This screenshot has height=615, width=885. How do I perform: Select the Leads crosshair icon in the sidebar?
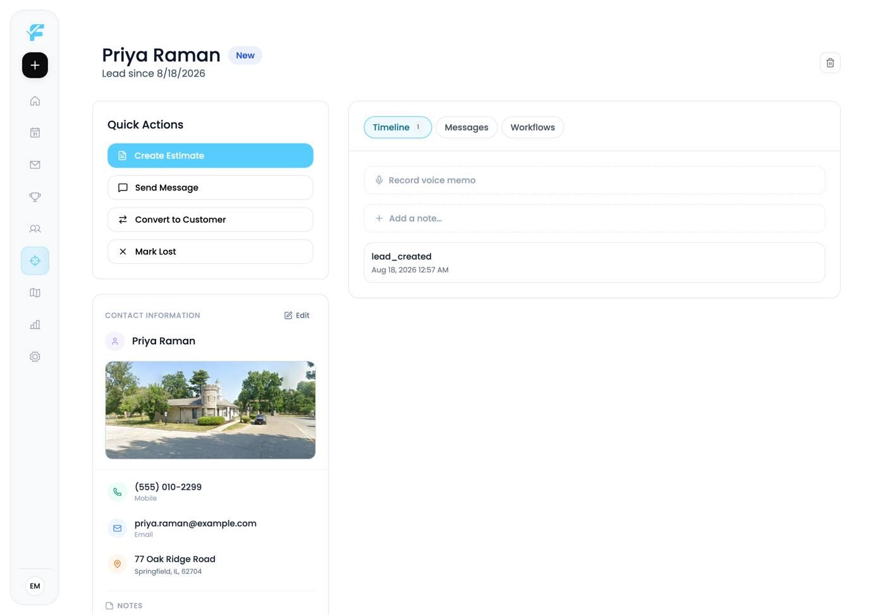(35, 261)
